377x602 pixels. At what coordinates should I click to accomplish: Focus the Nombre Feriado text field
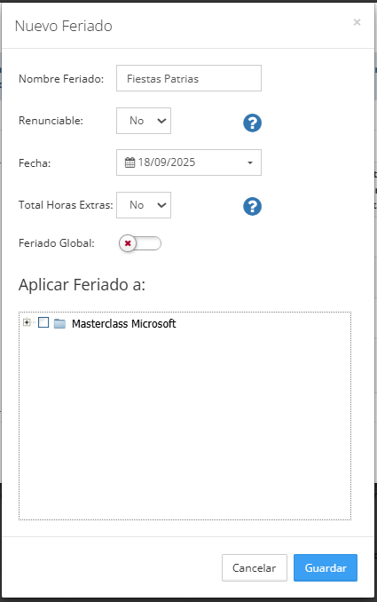pyautogui.click(x=189, y=78)
